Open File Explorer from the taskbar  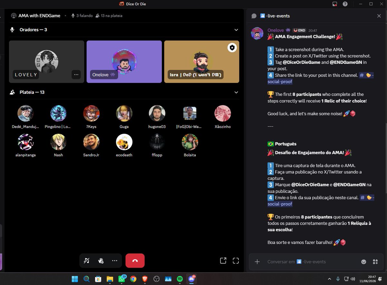pos(110,279)
